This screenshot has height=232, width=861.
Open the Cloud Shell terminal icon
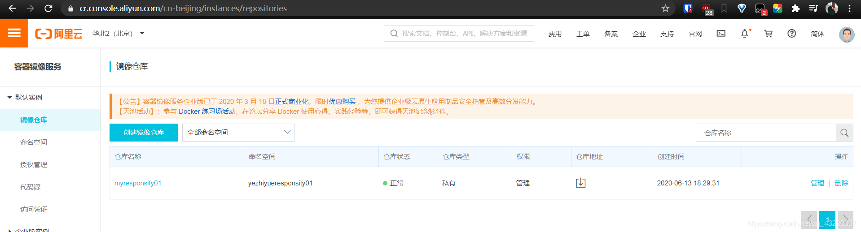721,34
